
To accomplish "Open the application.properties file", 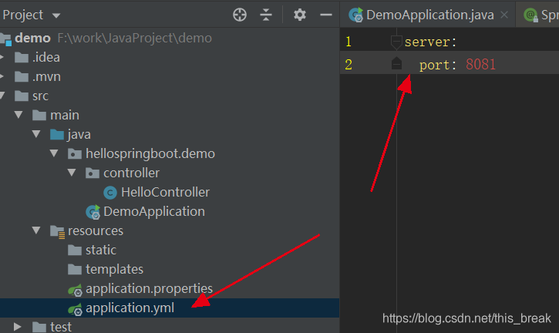I will pyautogui.click(x=149, y=288).
